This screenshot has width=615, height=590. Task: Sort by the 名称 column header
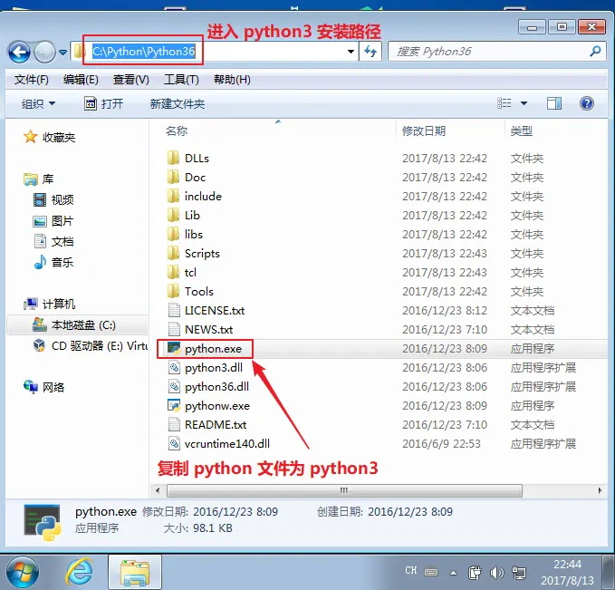pyautogui.click(x=177, y=131)
